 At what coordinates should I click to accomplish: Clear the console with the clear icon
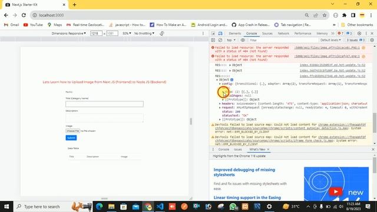(x=220, y=40)
